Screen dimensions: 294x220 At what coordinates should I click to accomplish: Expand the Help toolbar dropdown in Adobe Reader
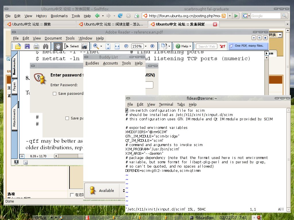coord(190,46)
